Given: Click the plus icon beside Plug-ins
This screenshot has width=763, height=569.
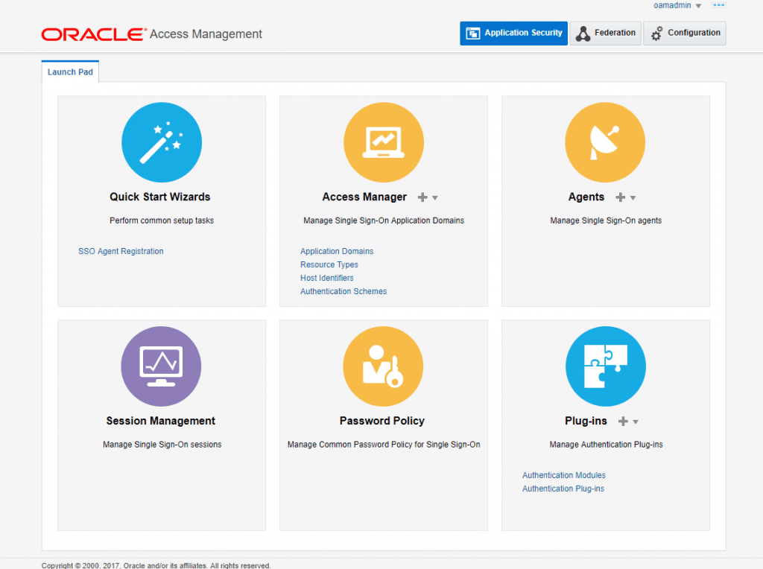Looking at the screenshot, I should pos(623,422).
